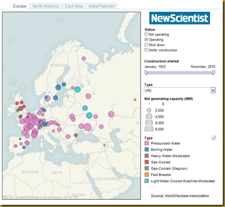
Task: Click the orange Fast Breeder marker on map
Action: coord(135,100)
